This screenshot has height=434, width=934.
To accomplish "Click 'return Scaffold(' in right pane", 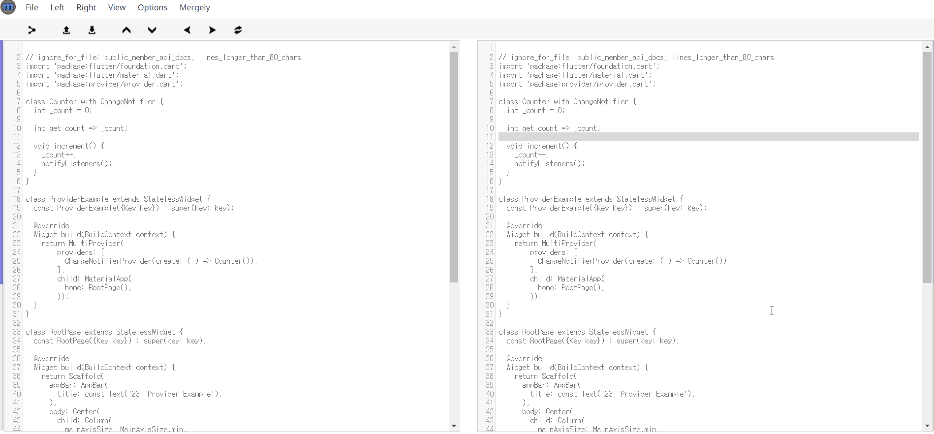I will tap(546, 376).
